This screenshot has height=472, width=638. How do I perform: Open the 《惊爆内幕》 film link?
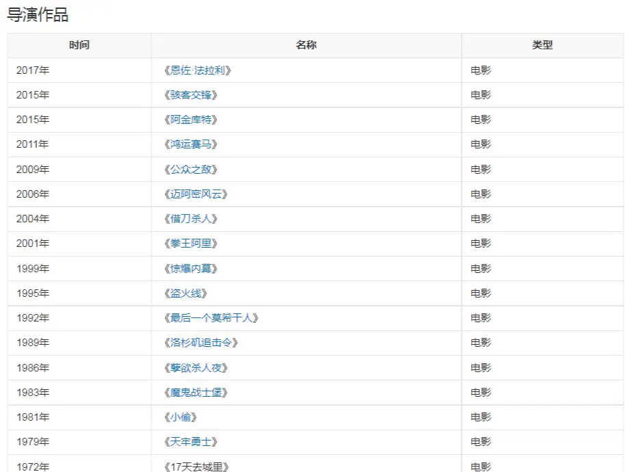coord(191,268)
